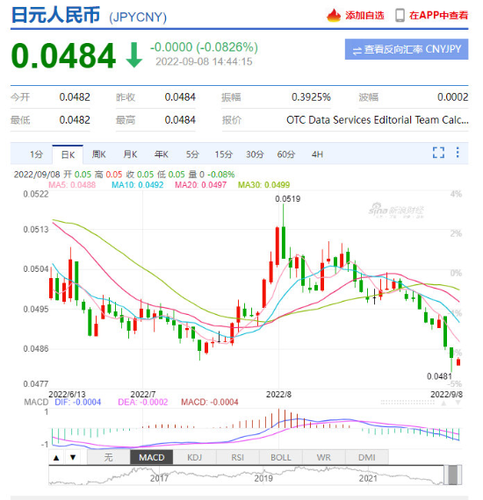Select the 月K chart tab
The width and height of the screenshot is (483, 500).
[x=130, y=154]
